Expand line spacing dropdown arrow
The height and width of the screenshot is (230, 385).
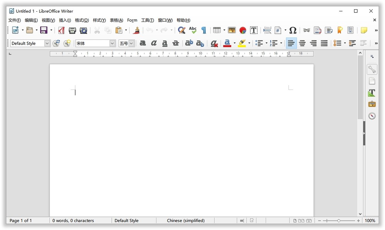[345, 43]
